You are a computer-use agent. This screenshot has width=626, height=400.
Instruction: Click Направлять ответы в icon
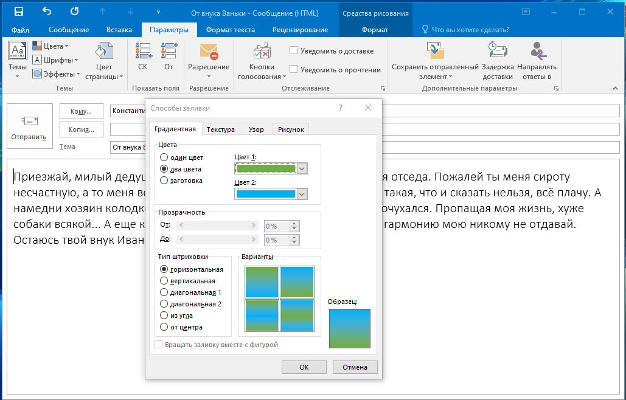[537, 50]
